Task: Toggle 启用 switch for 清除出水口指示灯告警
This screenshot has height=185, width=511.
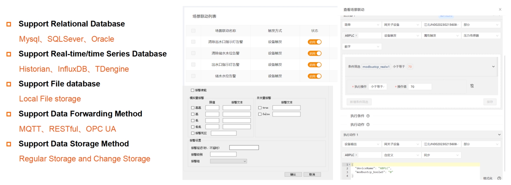Action: click(x=315, y=42)
